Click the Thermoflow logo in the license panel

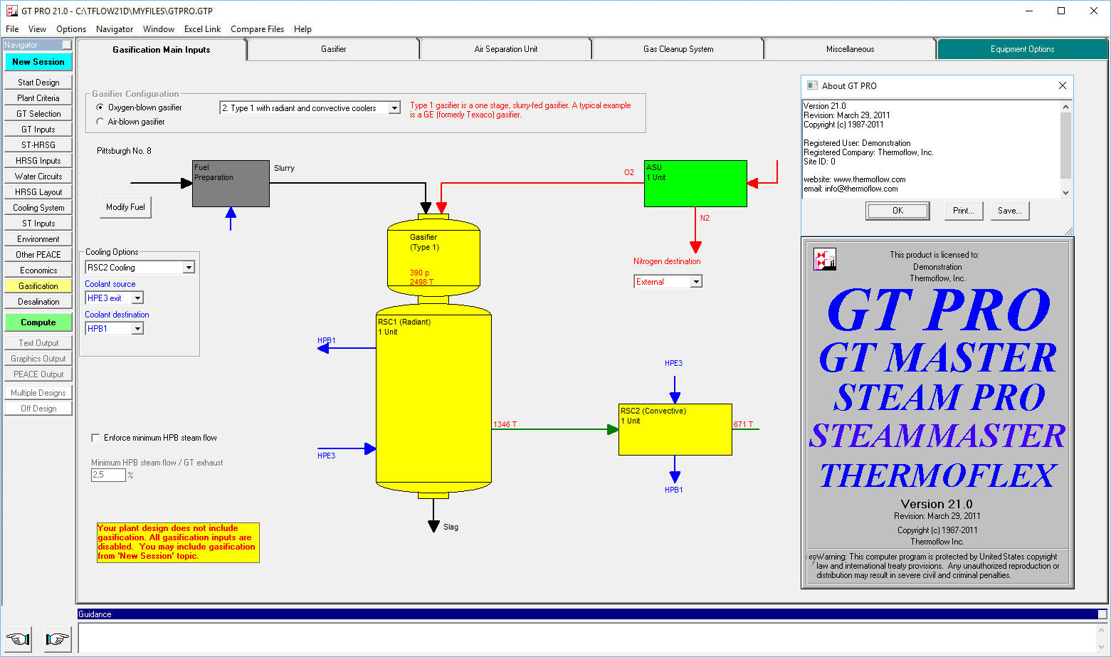coord(825,259)
